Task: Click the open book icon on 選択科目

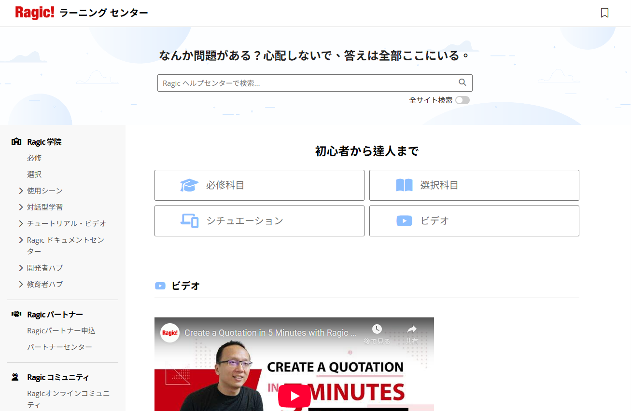Action: tap(404, 185)
